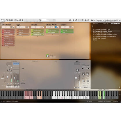Select the Perf. repetitions articulation
Viewport: 121px width, 121px height.
(x=8, y=41)
